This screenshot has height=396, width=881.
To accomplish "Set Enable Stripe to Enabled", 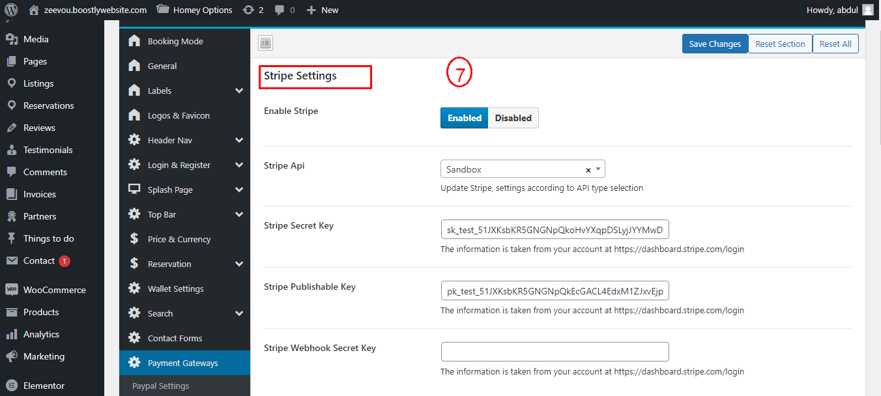I will point(464,118).
